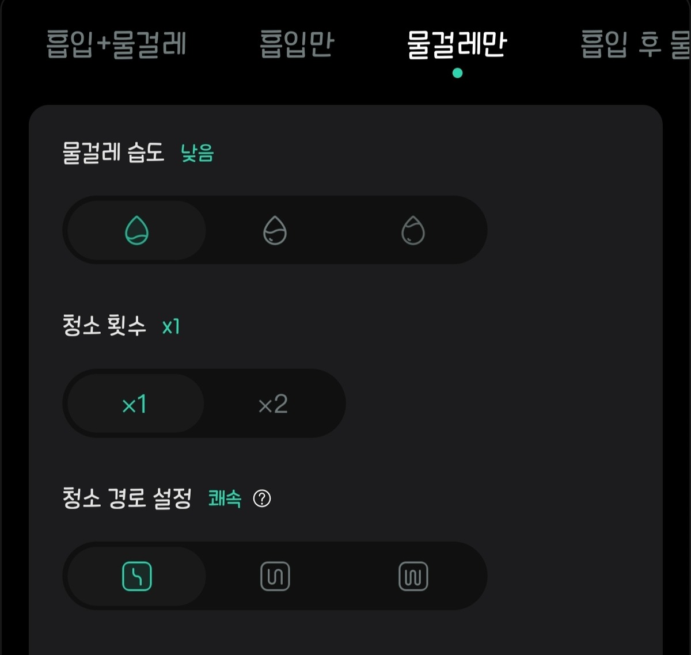Click the green 낮음 humidity value text

(x=198, y=154)
